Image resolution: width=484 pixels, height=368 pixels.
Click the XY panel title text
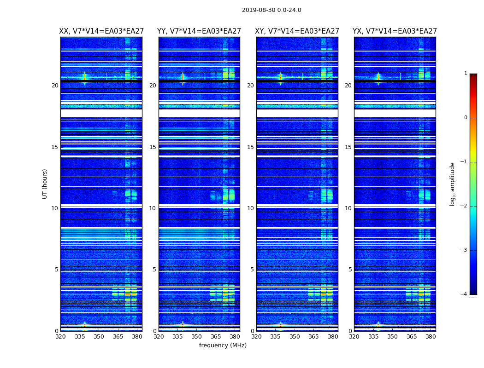tap(297, 31)
